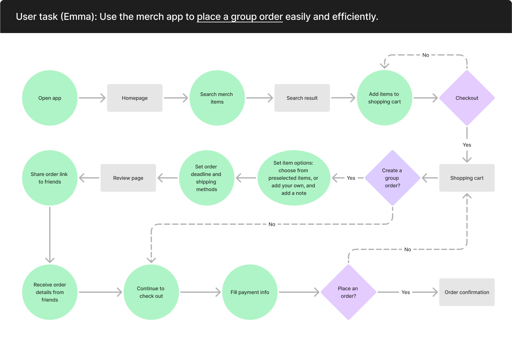Screen dimensions: 512x340
Task: Click Add items to shopping cart node
Action: coord(384,98)
